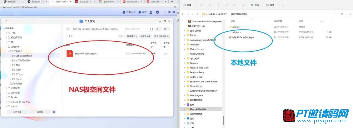Switch to the 常熟天气 browser tab

click(x=109, y=2)
